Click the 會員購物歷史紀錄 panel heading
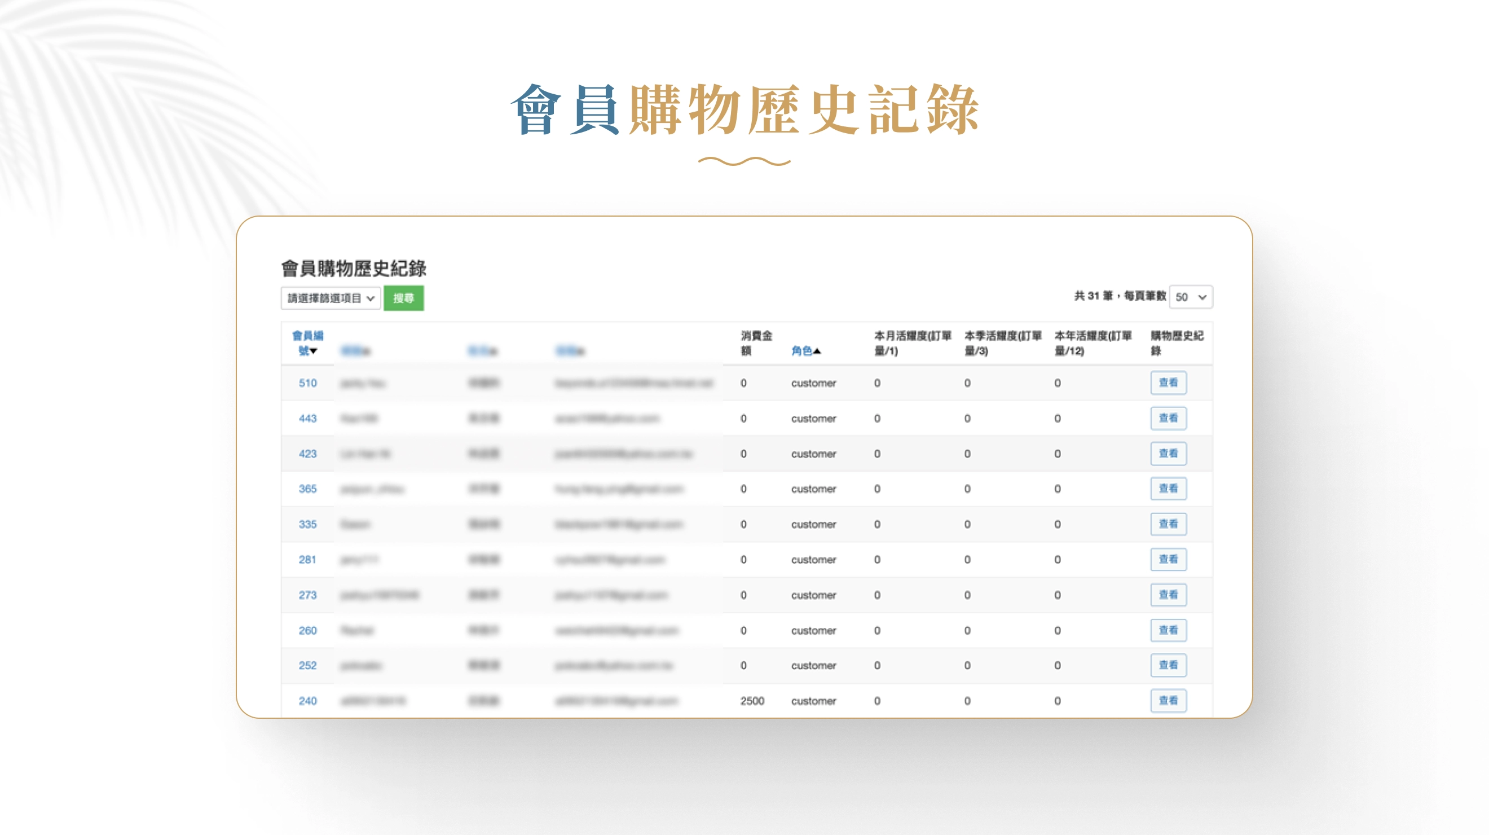Screen dimensions: 1489x835 pos(353,269)
